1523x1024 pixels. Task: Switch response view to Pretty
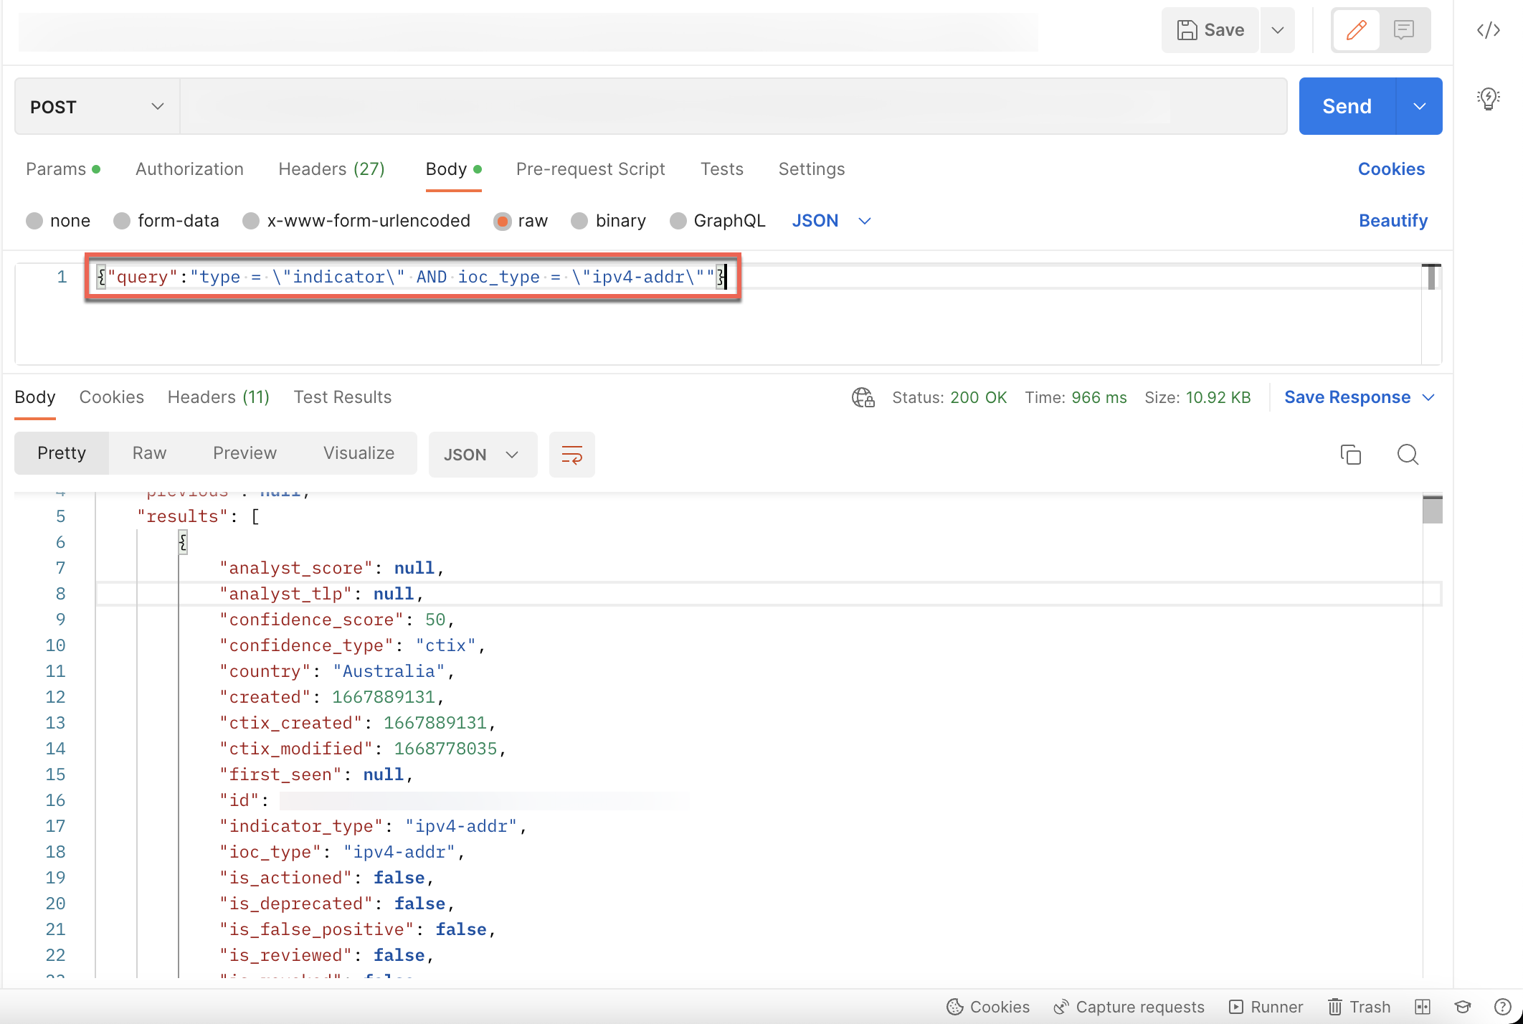[62, 453]
